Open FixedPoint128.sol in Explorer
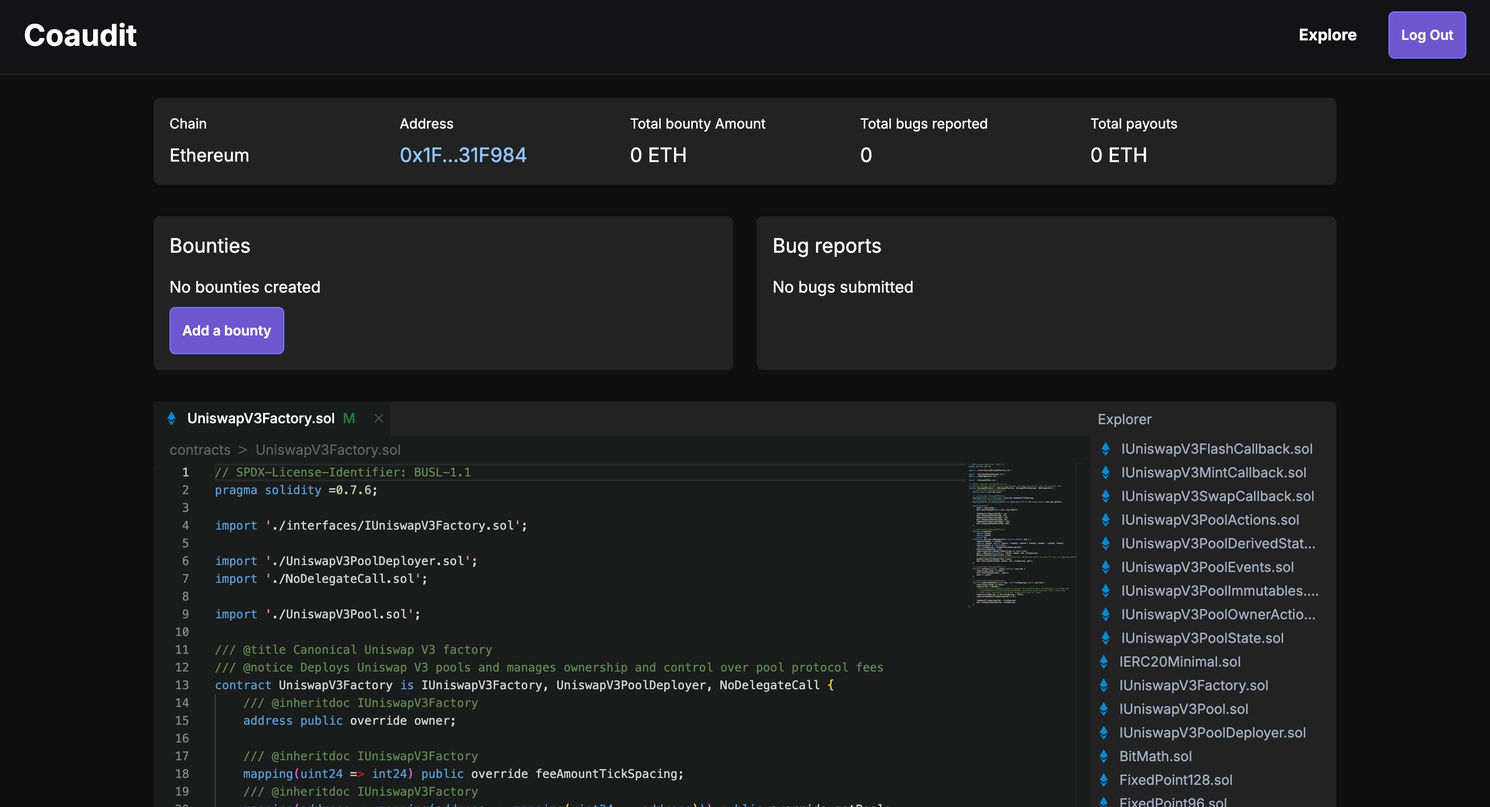Viewport: 1490px width, 807px height. point(1175,780)
